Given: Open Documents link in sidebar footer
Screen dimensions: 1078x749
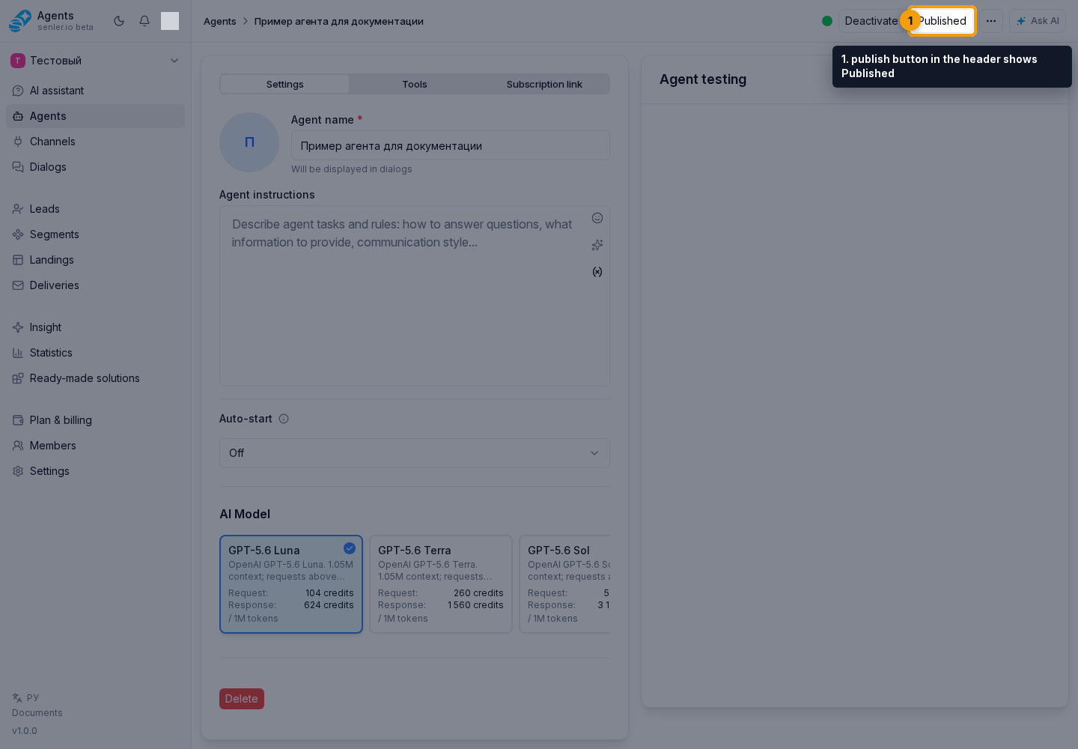Looking at the screenshot, I should click(x=37, y=713).
